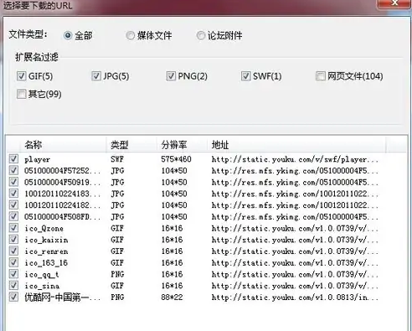Click the 575*460 resolution cell
412x331 pixels.
click(x=176, y=159)
